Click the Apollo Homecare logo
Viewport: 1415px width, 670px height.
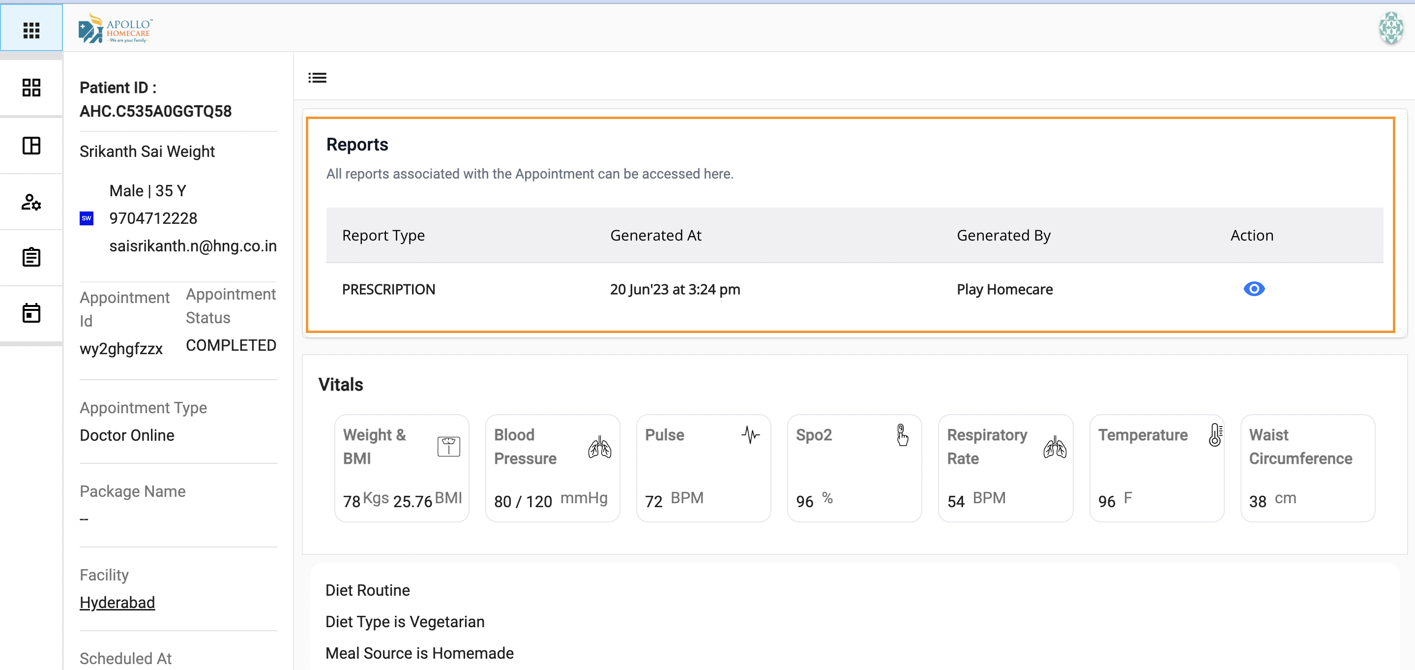coord(116,29)
